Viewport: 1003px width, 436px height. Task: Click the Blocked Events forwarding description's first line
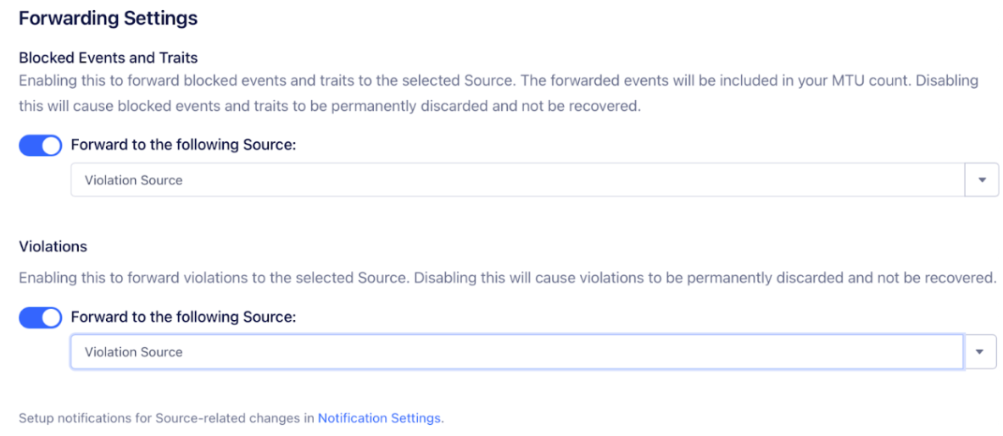424,80
